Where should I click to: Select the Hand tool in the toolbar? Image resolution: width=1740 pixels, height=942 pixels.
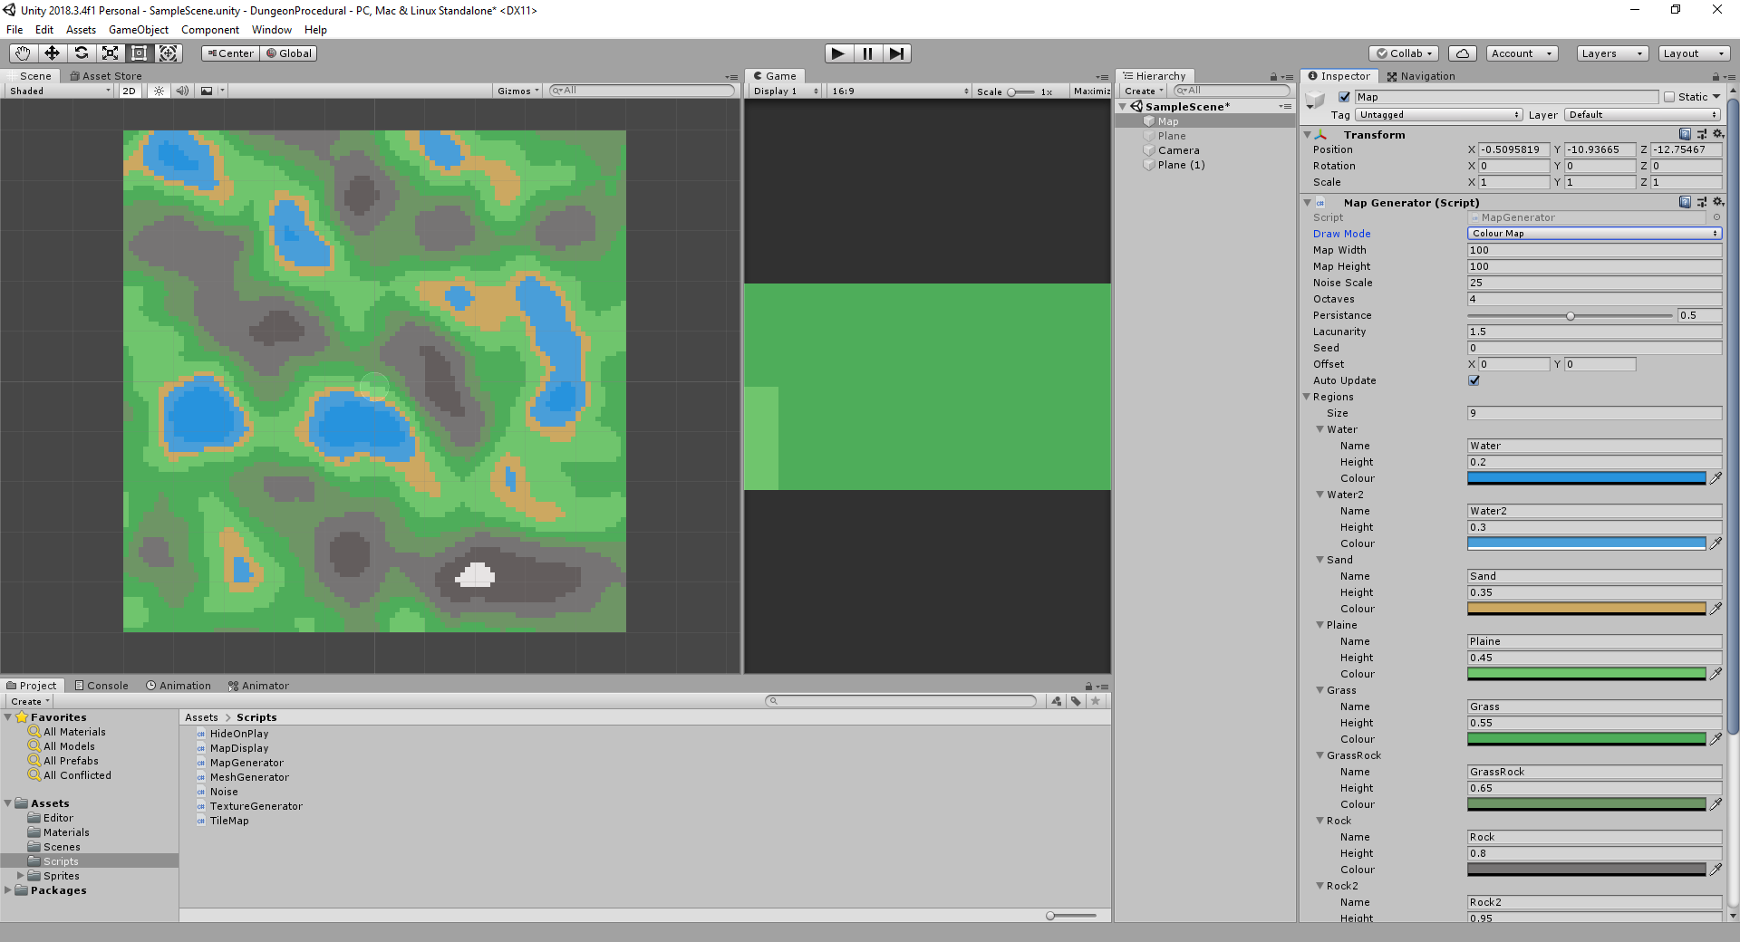tap(23, 53)
